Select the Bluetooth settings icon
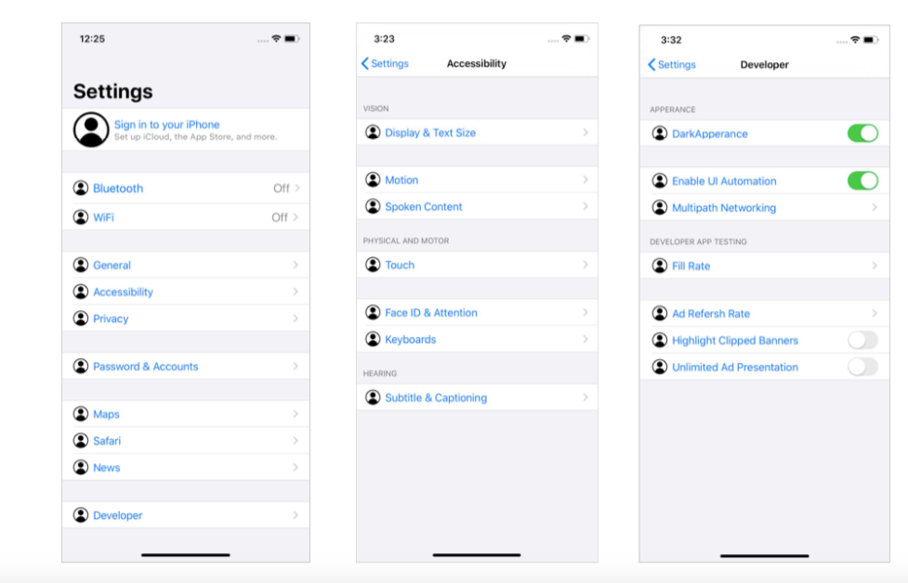 (x=82, y=188)
